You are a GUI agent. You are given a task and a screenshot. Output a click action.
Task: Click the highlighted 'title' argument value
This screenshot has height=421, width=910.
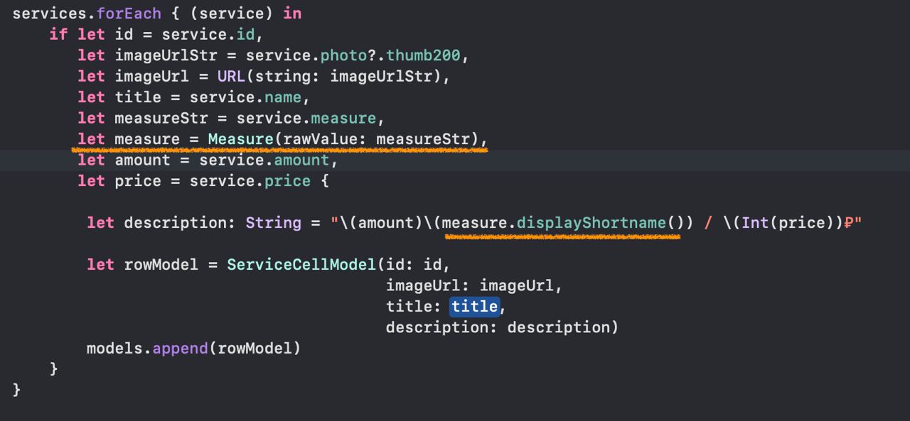[x=474, y=306]
